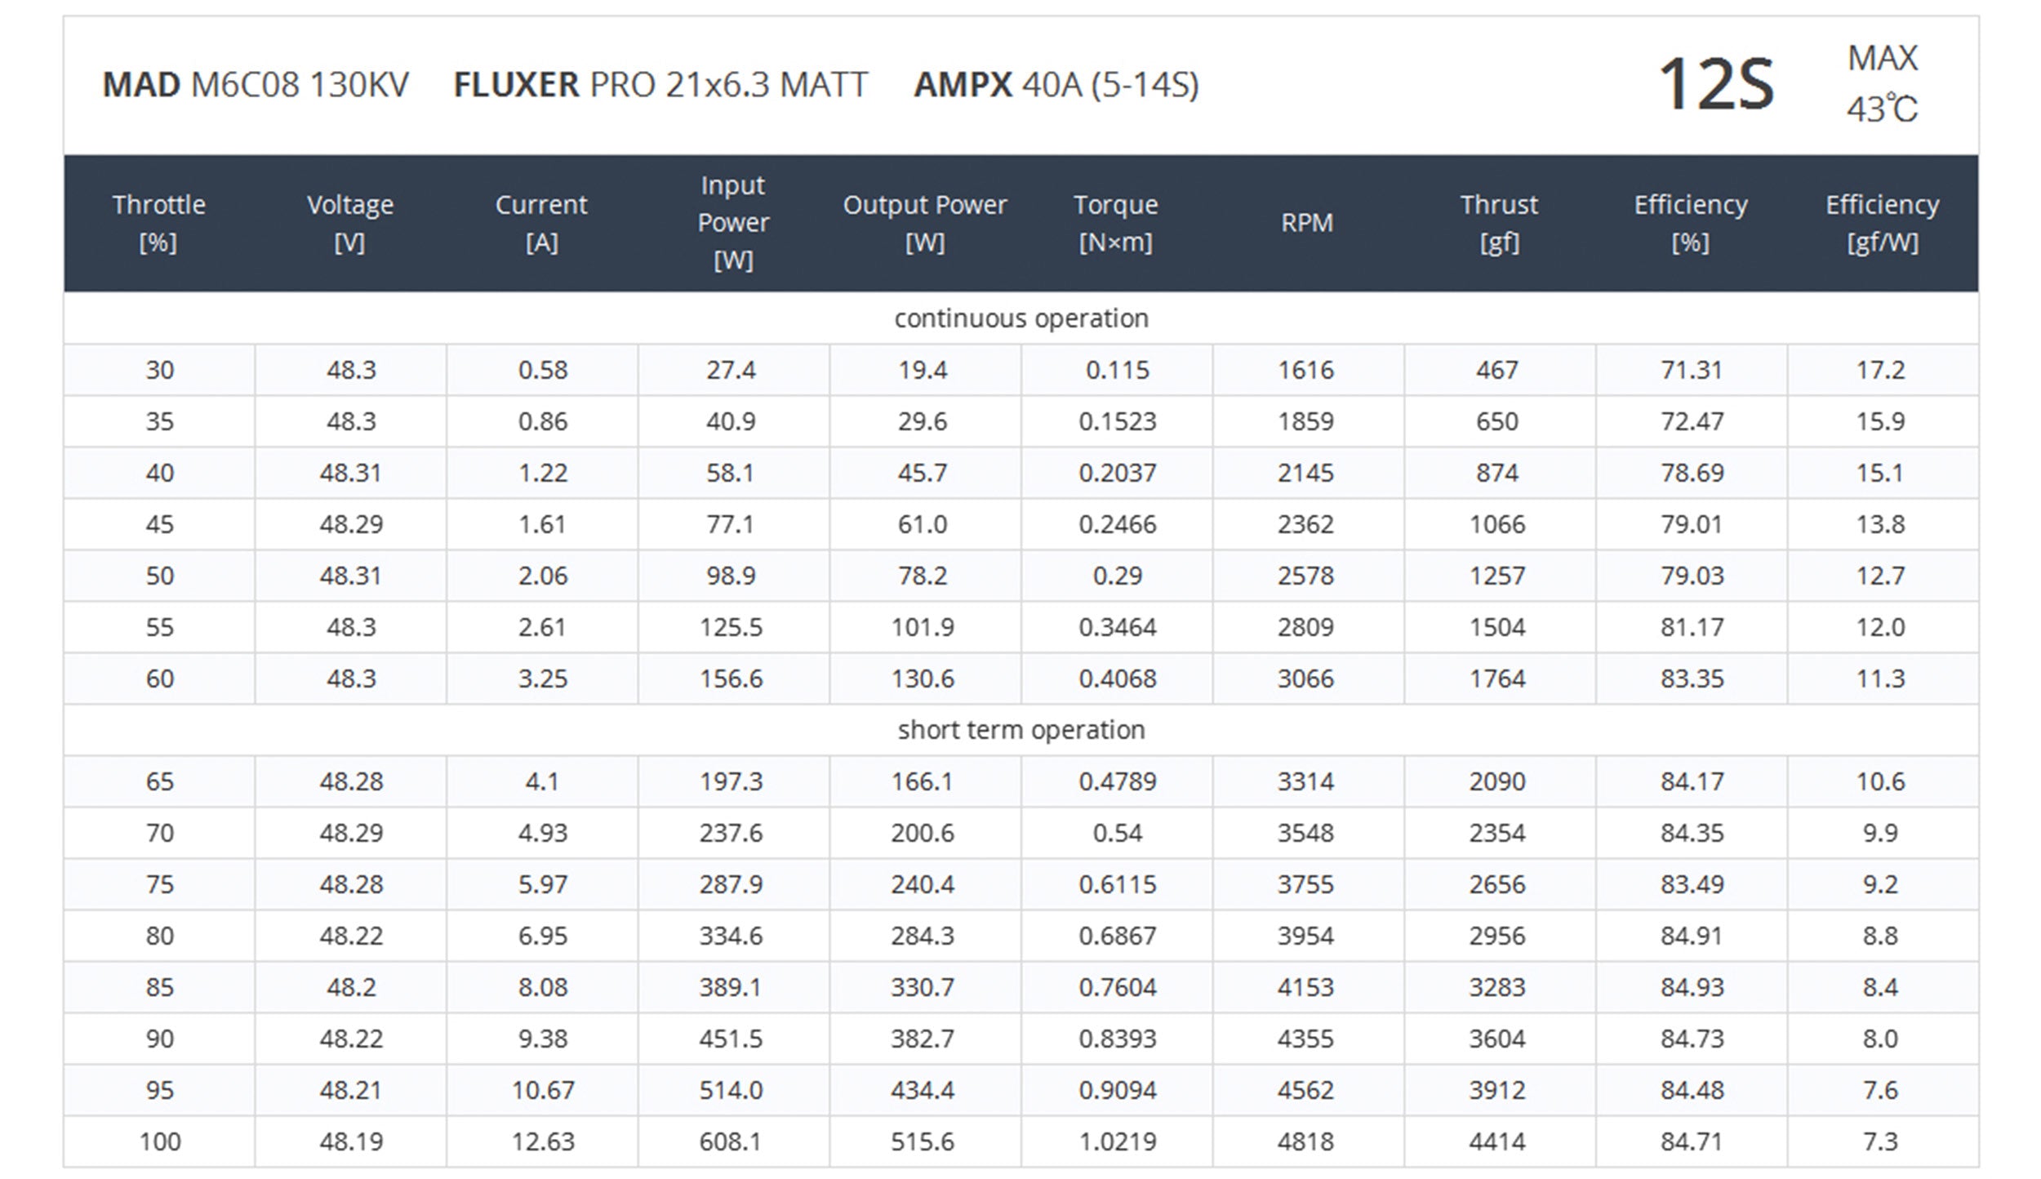
Task: Click the short term operation section row
Action: (1020, 730)
